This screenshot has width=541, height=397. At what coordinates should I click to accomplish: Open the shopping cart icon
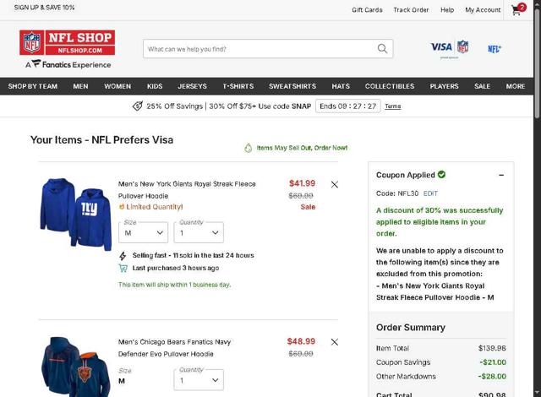coord(516,10)
